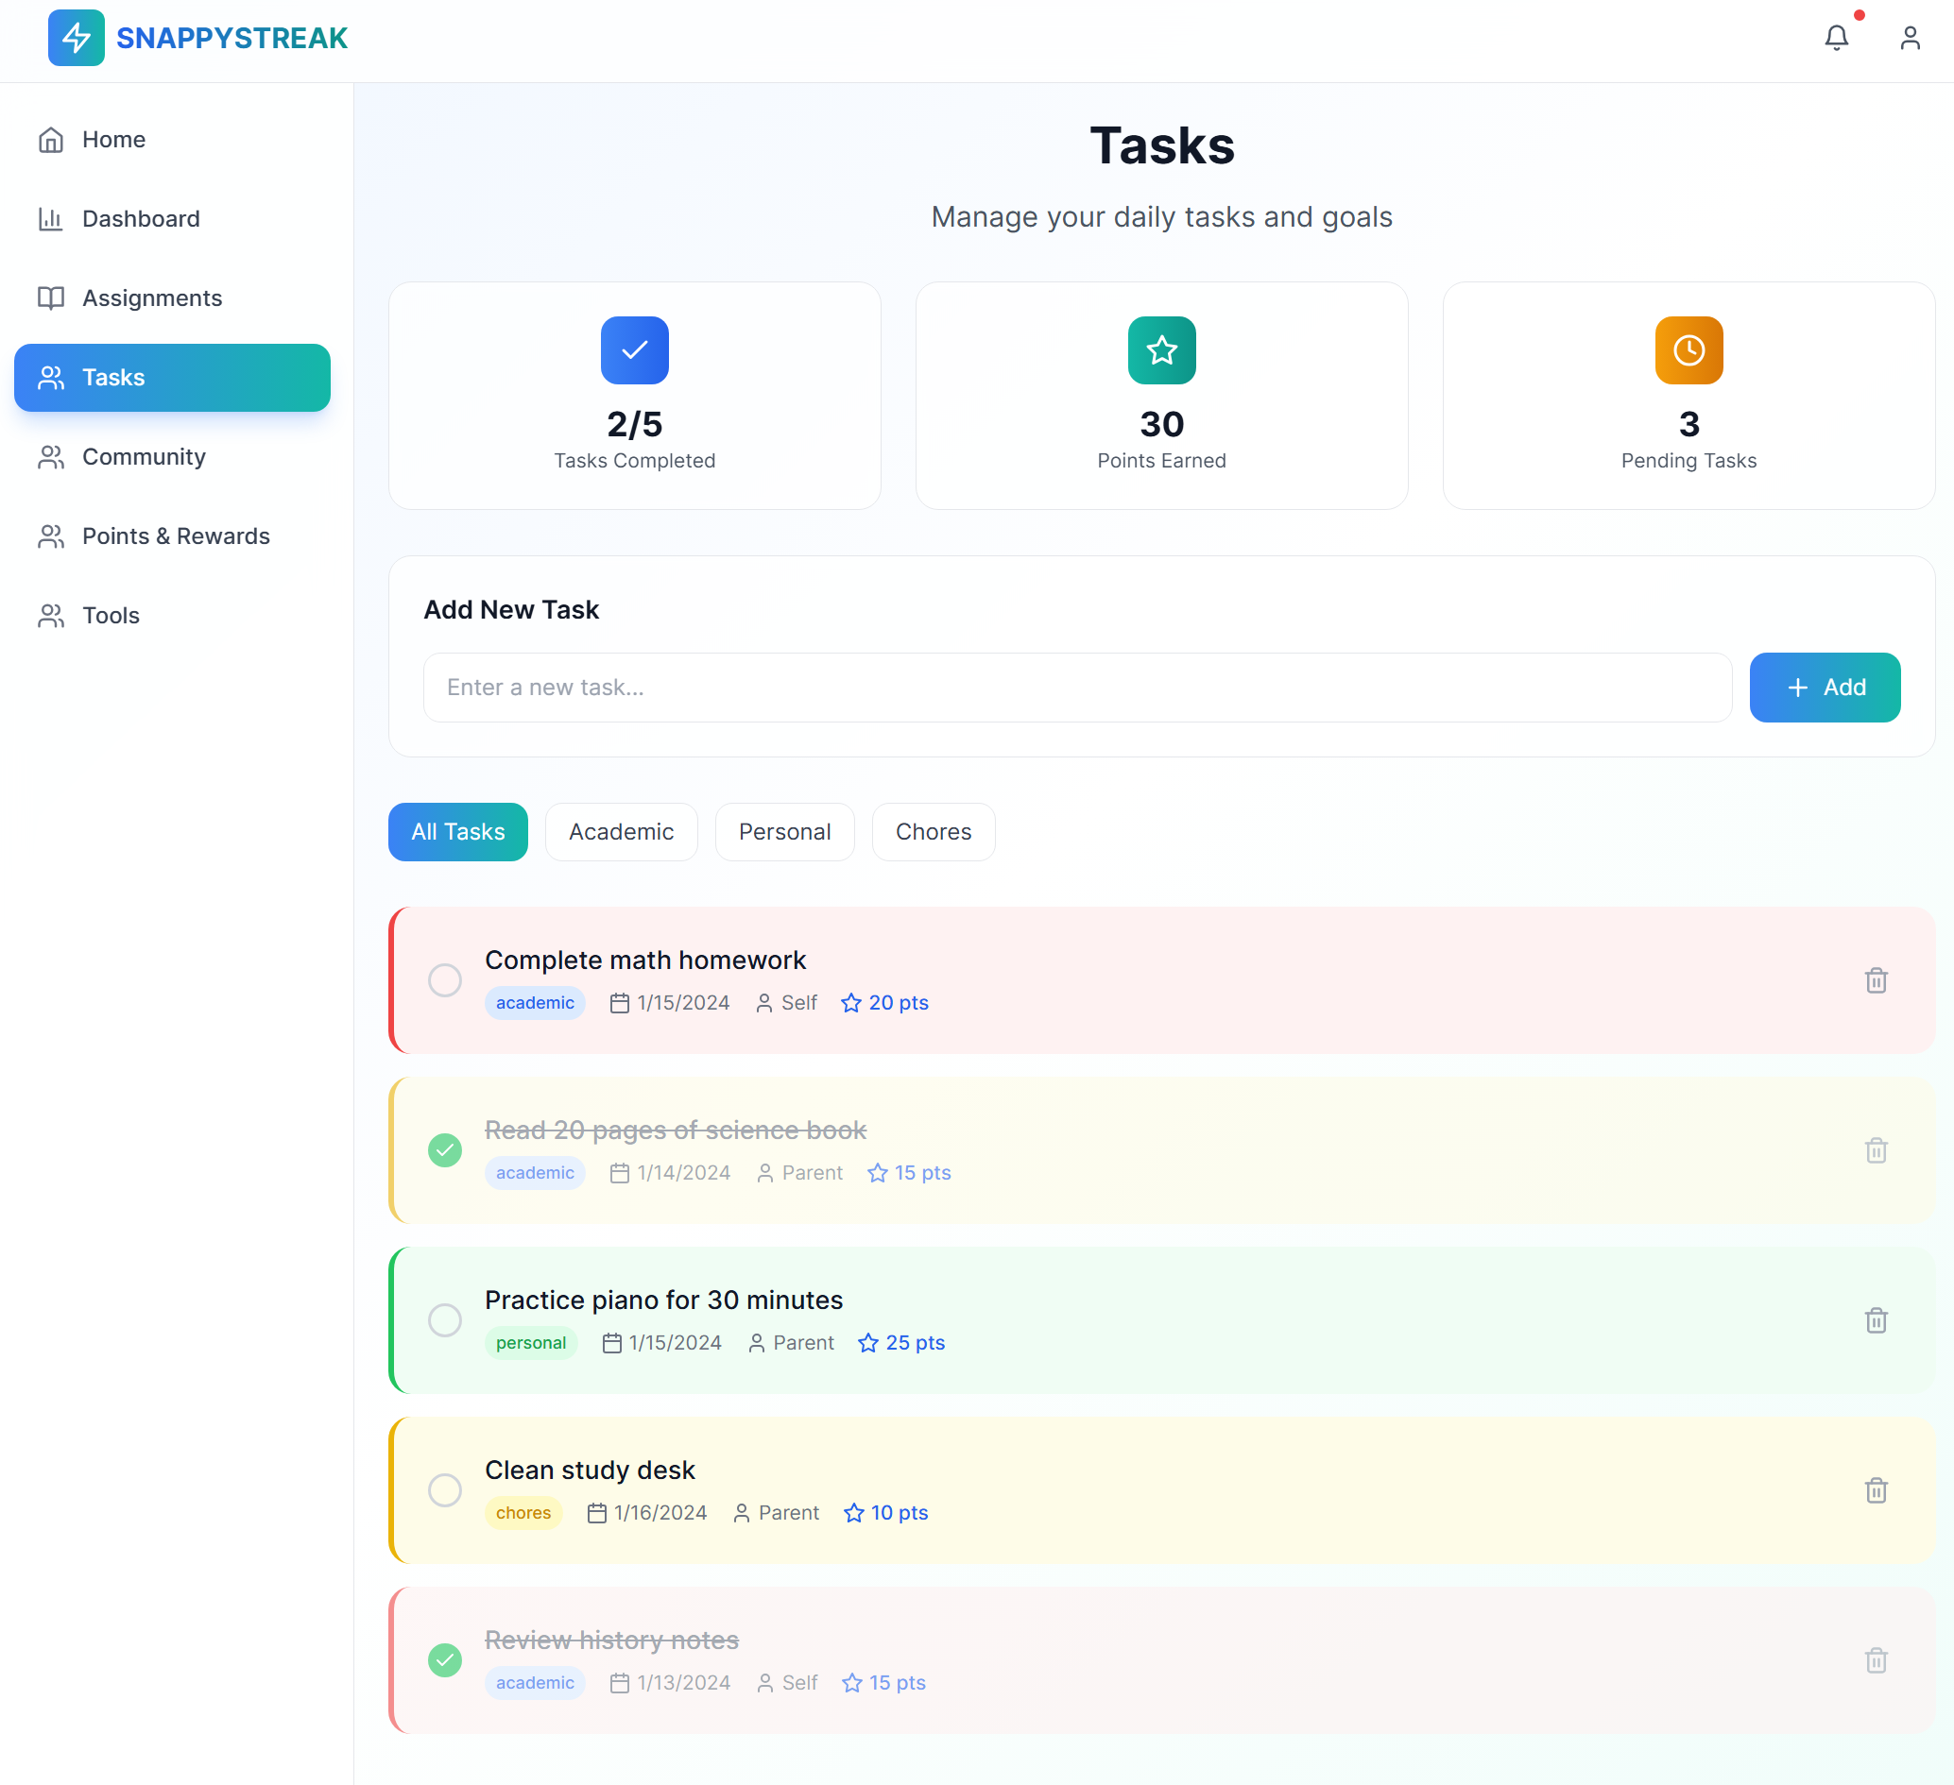Go to Dashboard in the sidebar
Image resolution: width=1954 pixels, height=1785 pixels.
(141, 219)
